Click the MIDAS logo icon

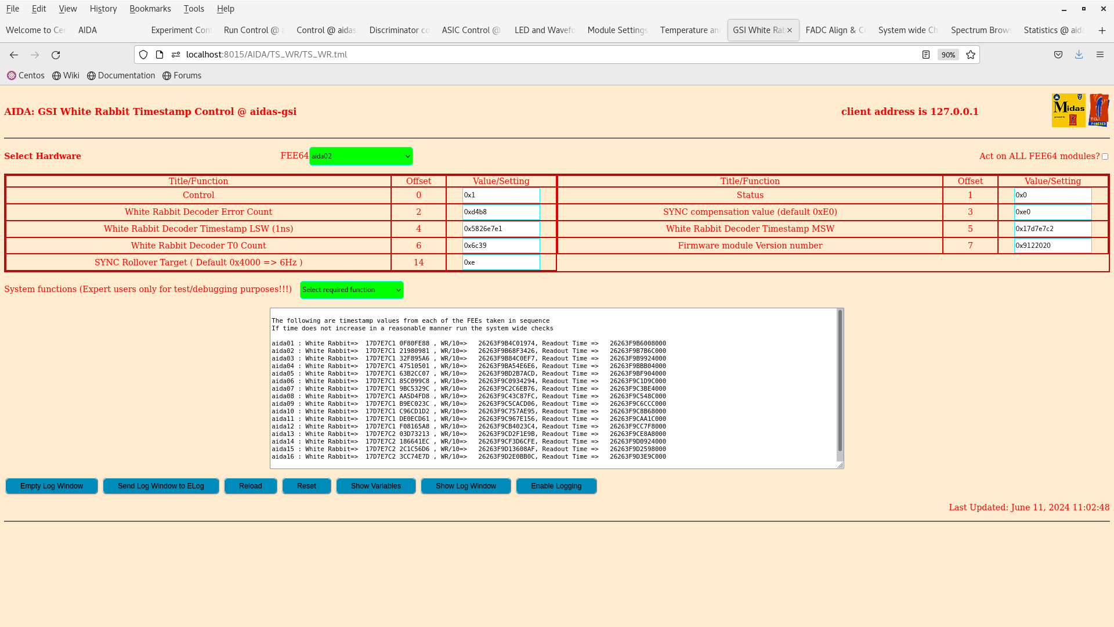pos(1068,110)
